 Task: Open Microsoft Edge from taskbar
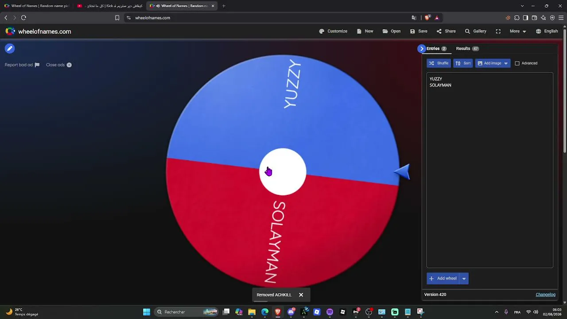pos(265,312)
